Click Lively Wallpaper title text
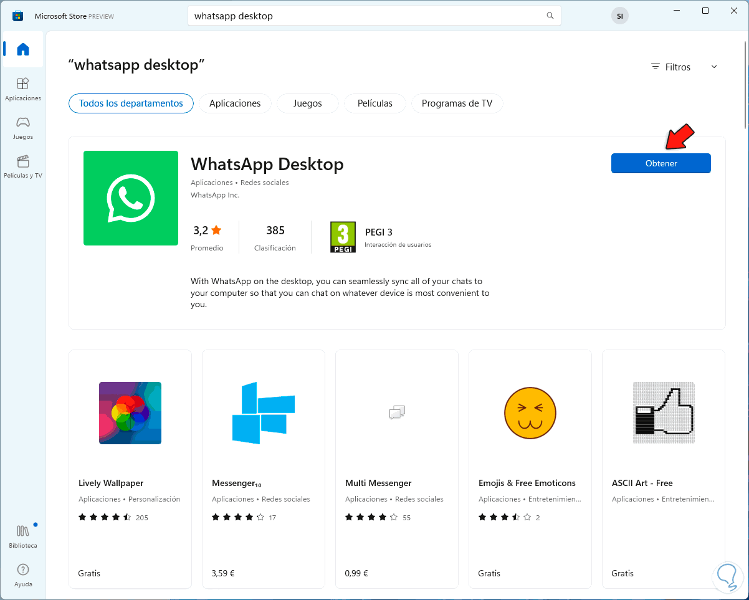 [x=111, y=483]
